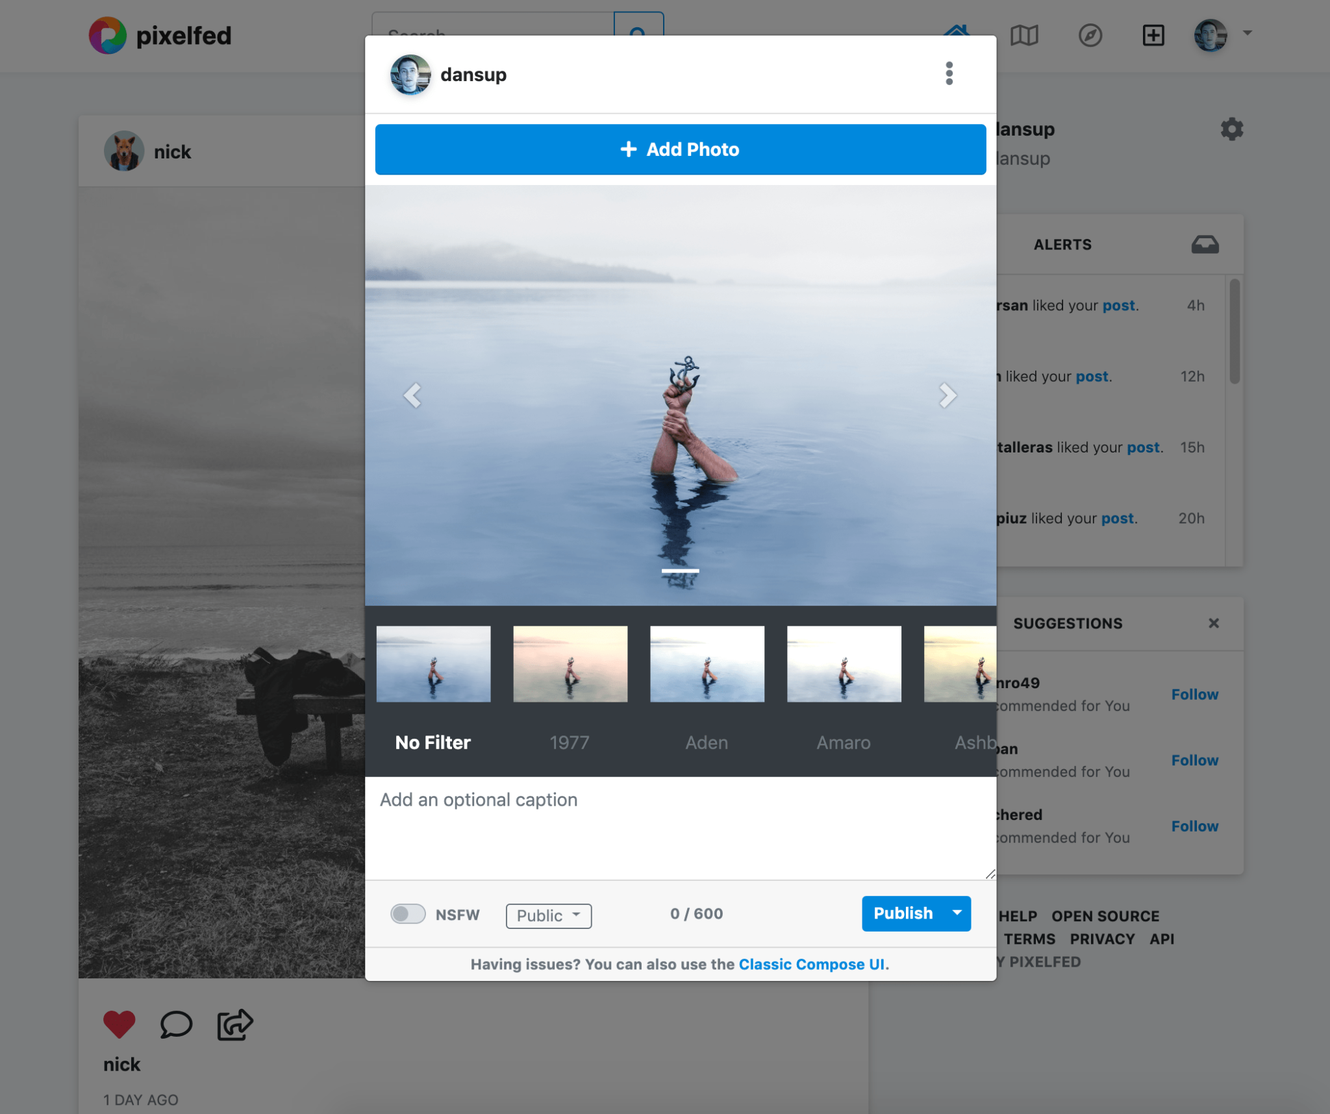Like nick's post with the heart icon
The height and width of the screenshot is (1114, 1330).
tap(119, 1023)
